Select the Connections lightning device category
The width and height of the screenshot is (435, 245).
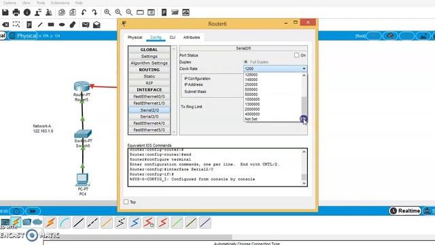(16, 222)
